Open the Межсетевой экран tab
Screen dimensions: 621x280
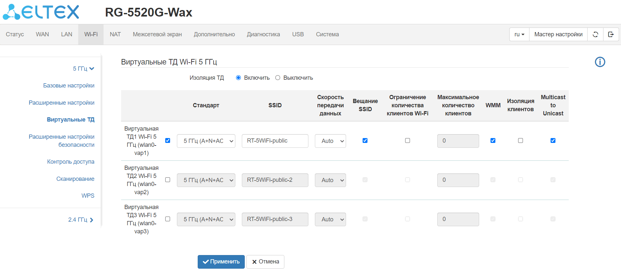(157, 34)
